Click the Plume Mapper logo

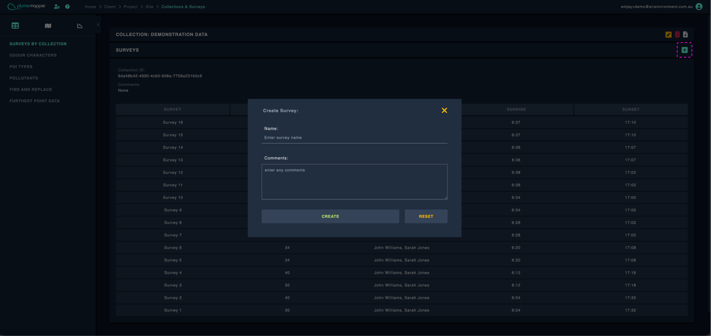click(x=26, y=6)
